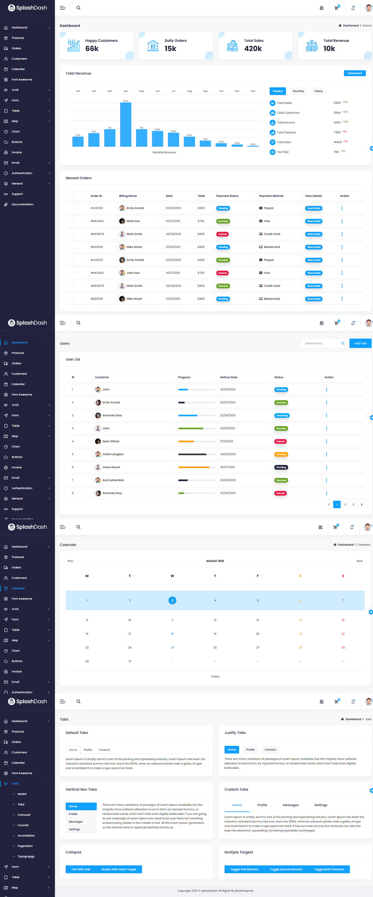Click the Tax Paid icon in stats list

click(x=272, y=152)
